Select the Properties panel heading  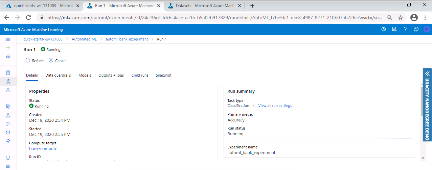point(39,91)
